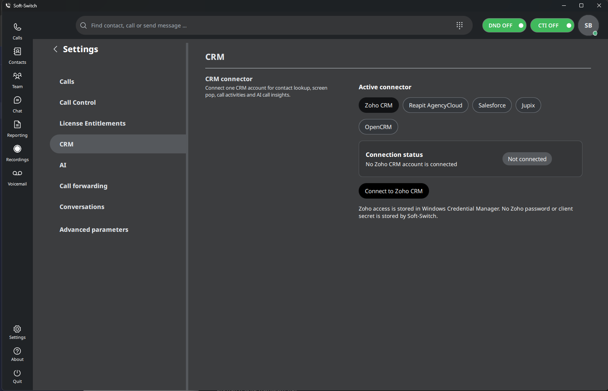
Task: Click the CRM connector heading text
Action: [229, 79]
